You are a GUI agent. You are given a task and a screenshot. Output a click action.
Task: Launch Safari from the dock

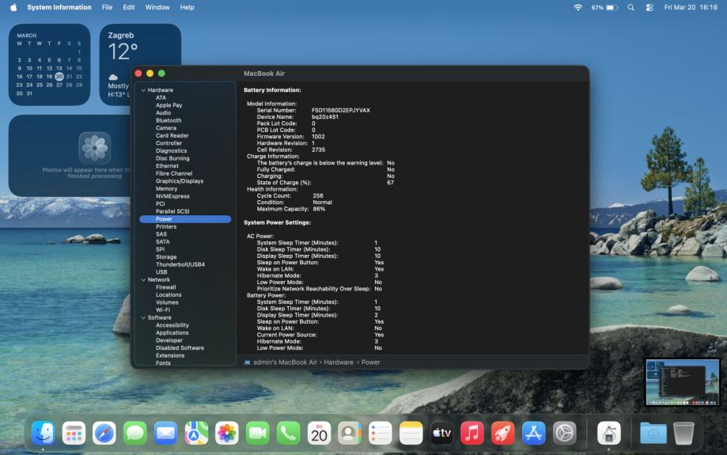click(x=104, y=433)
